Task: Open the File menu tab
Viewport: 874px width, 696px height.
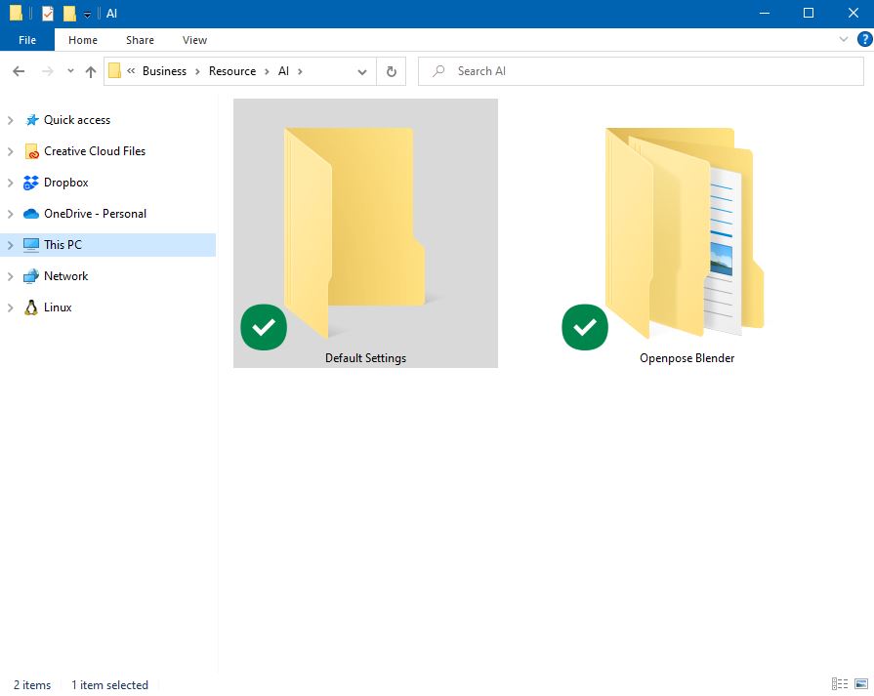Action: [x=27, y=40]
